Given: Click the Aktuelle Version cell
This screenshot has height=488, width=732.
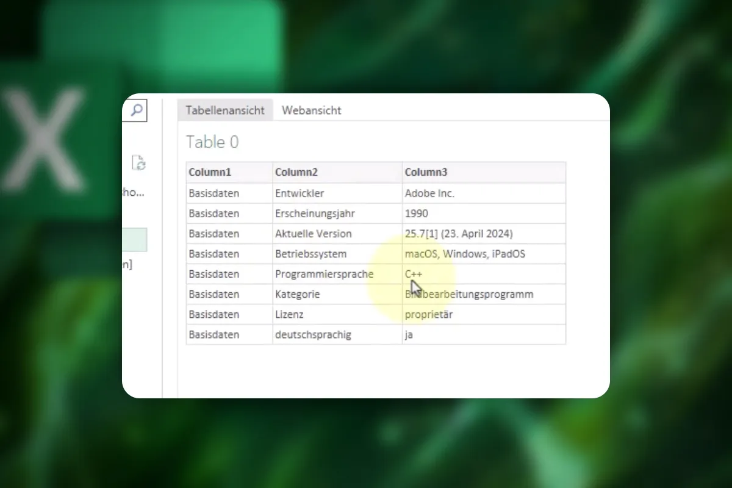Looking at the screenshot, I should (x=337, y=234).
